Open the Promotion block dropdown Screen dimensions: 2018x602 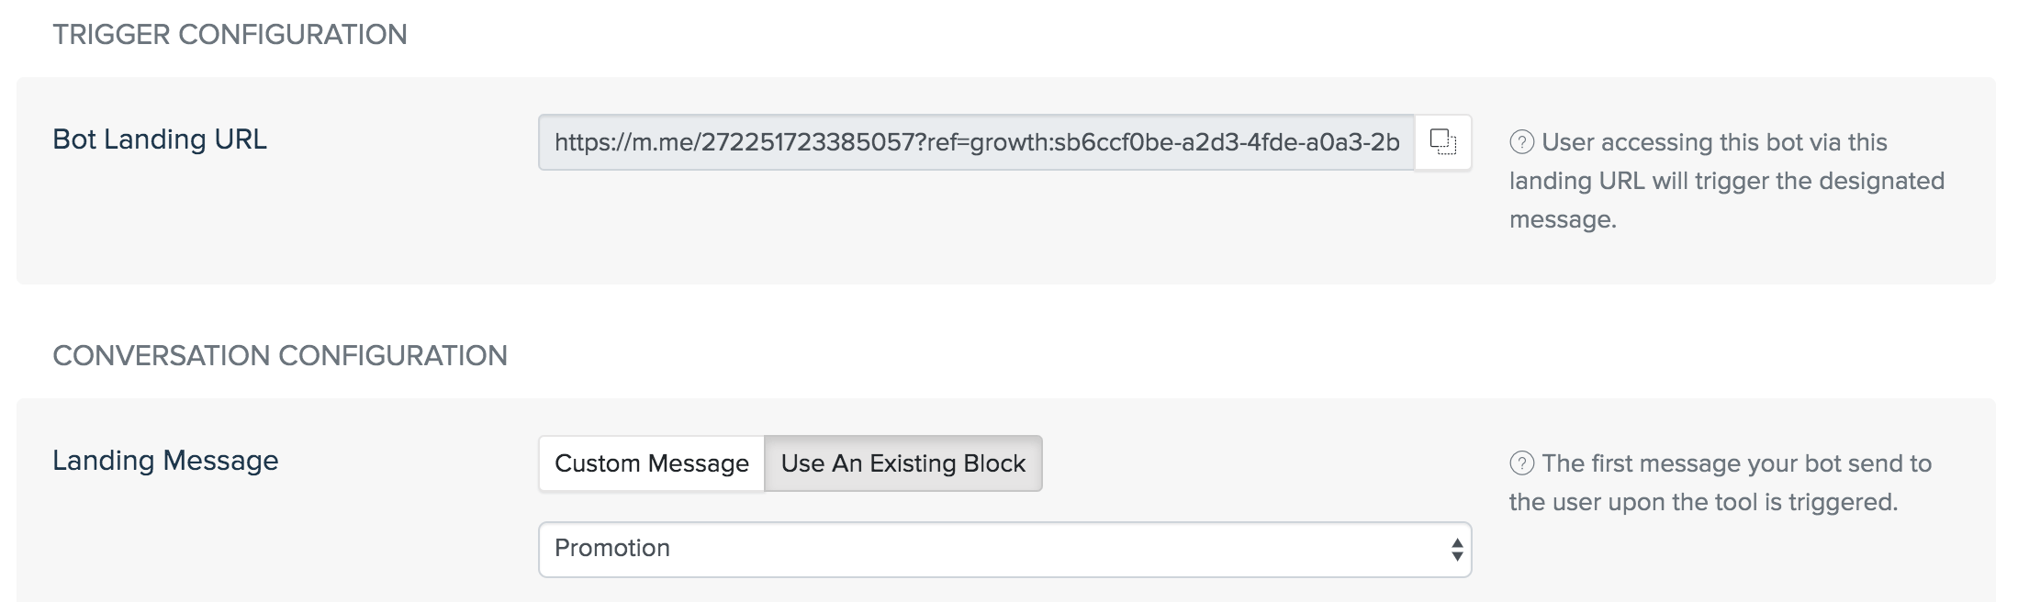pyautogui.click(x=1005, y=550)
